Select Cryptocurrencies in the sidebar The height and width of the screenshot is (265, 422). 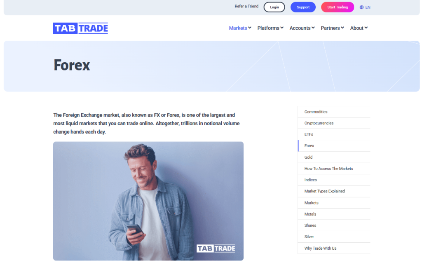334,123
